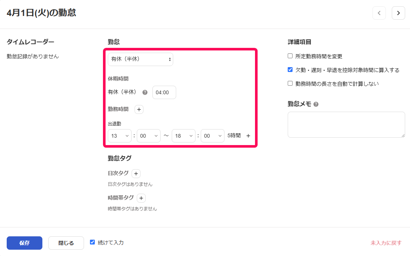Close the dialog with 閉じる button
The height and width of the screenshot is (256, 410).
66,243
